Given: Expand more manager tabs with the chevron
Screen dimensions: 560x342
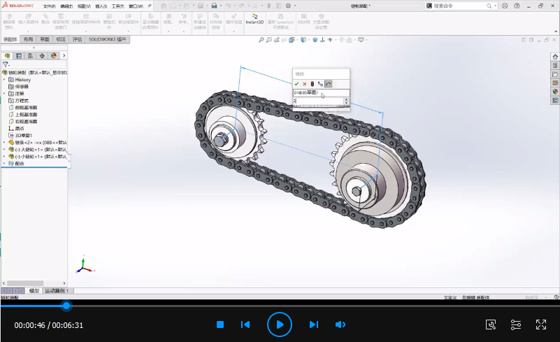Looking at the screenshot, I should (64, 56).
